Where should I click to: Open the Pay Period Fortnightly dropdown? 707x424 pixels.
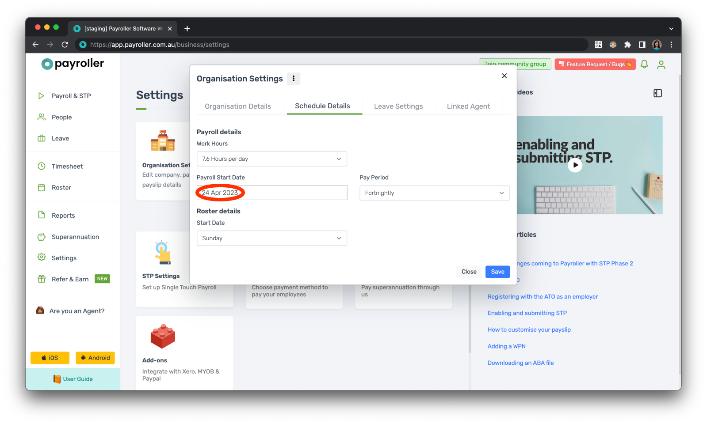point(435,193)
